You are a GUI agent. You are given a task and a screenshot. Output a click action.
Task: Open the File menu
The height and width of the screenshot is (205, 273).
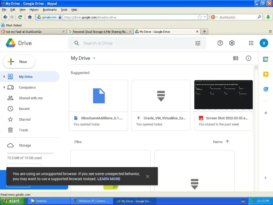click(x=4, y=10)
